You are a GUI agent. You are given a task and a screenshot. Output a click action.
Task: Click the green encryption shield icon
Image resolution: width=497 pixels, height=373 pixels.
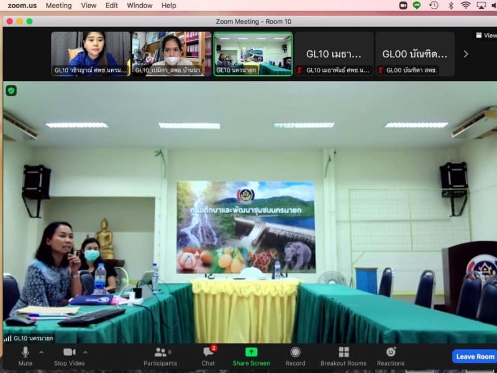(x=11, y=91)
